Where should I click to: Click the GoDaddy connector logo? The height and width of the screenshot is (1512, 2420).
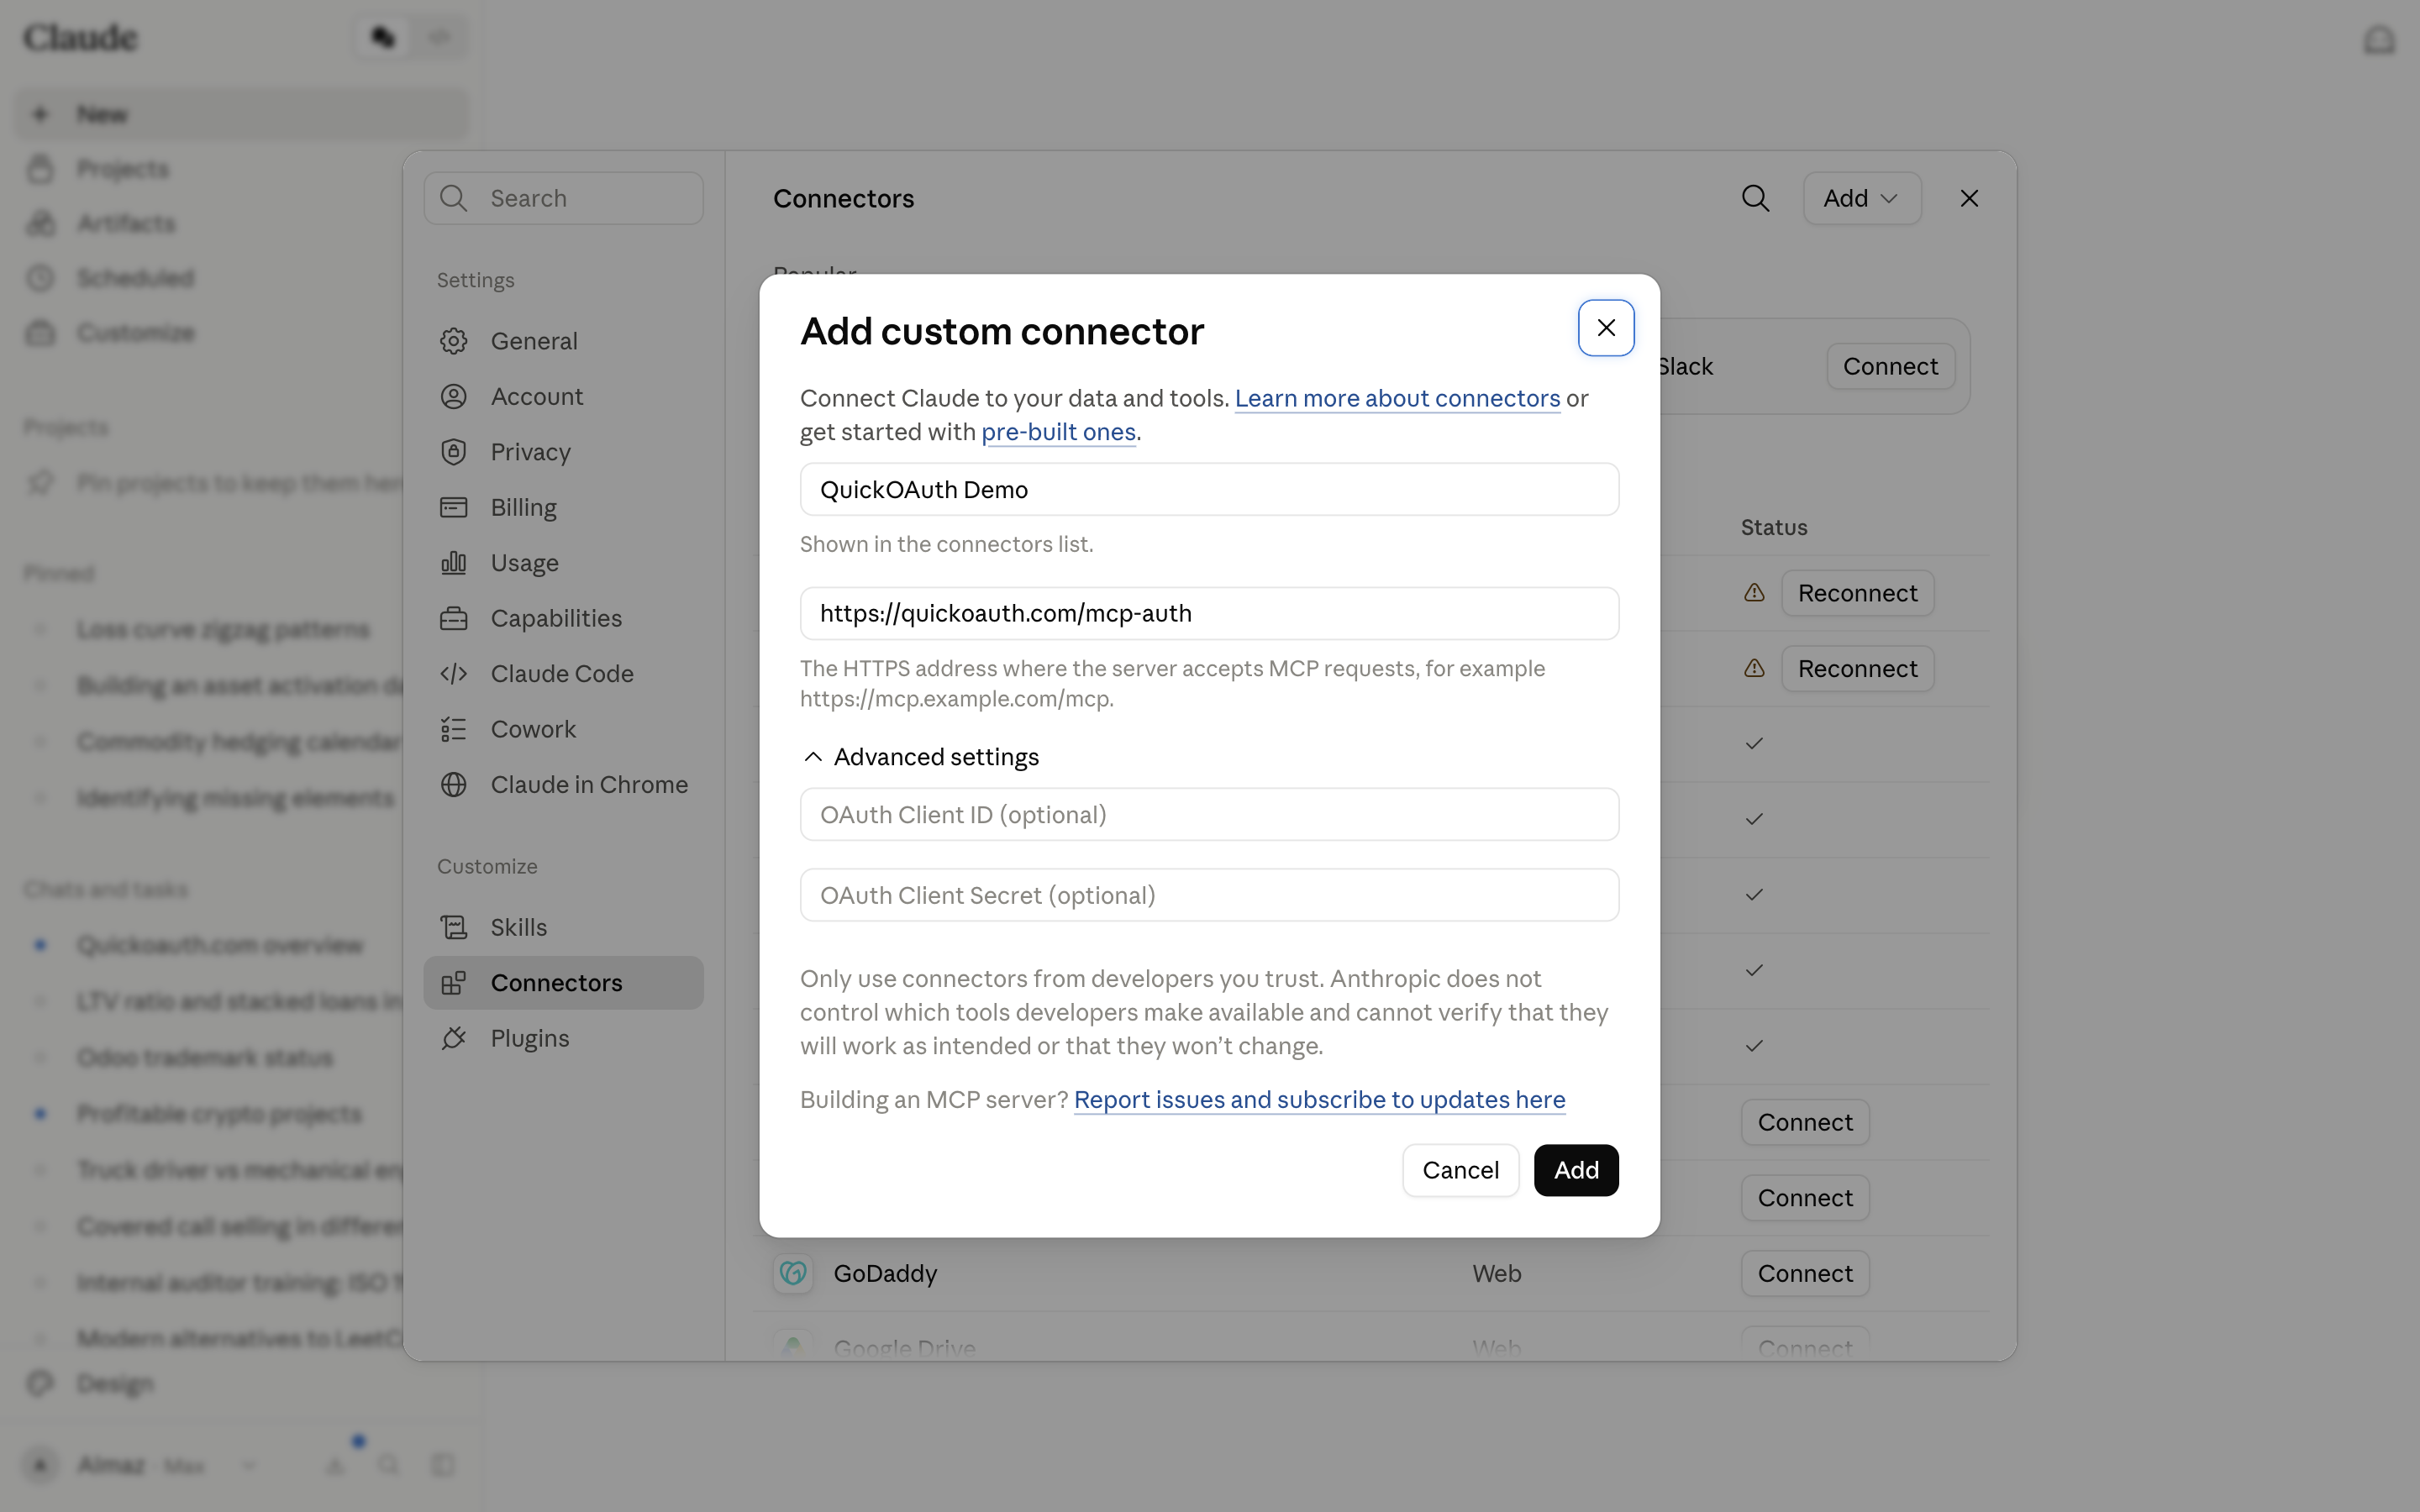[x=793, y=1274]
